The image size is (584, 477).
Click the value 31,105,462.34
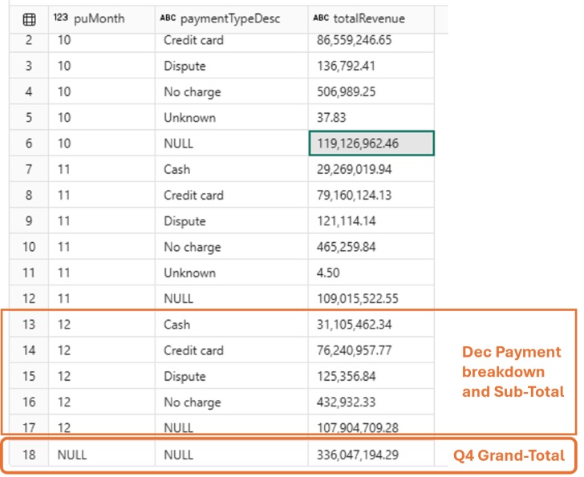point(354,325)
